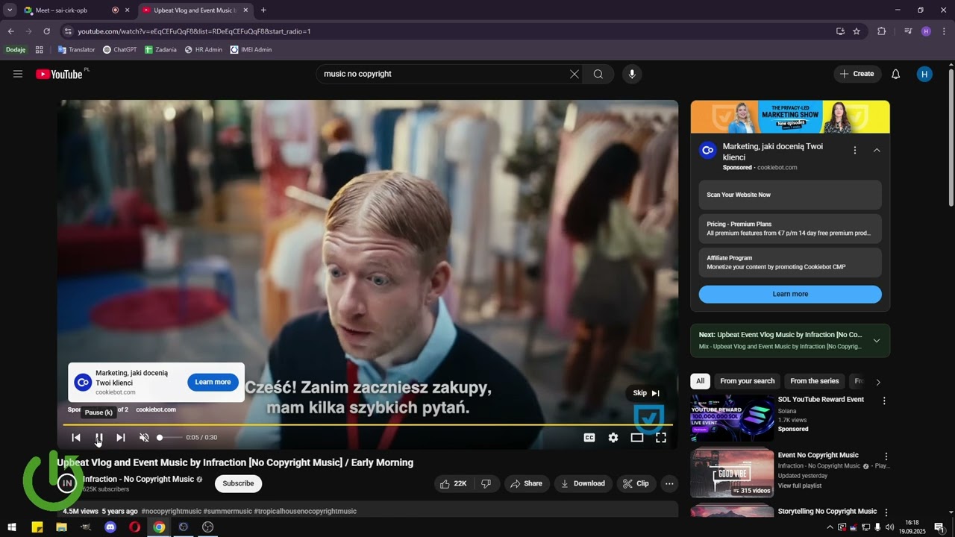Open Affiliate Program ad link
Image resolution: width=955 pixels, height=537 pixels.
pyautogui.click(x=790, y=262)
